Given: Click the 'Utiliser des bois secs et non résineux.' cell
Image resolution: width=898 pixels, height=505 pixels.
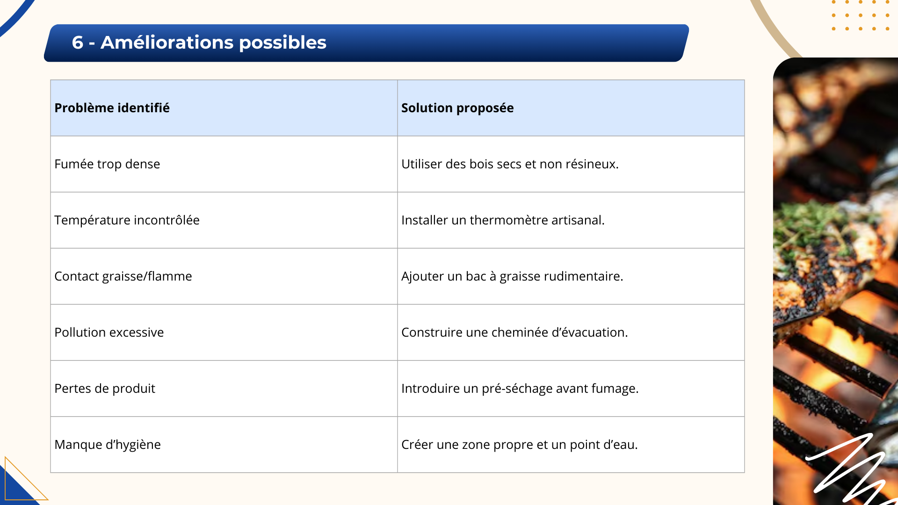Looking at the screenshot, I should tap(571, 164).
